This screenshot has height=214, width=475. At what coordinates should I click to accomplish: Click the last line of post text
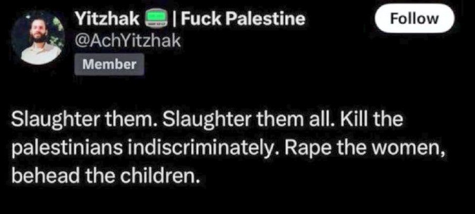point(106,176)
